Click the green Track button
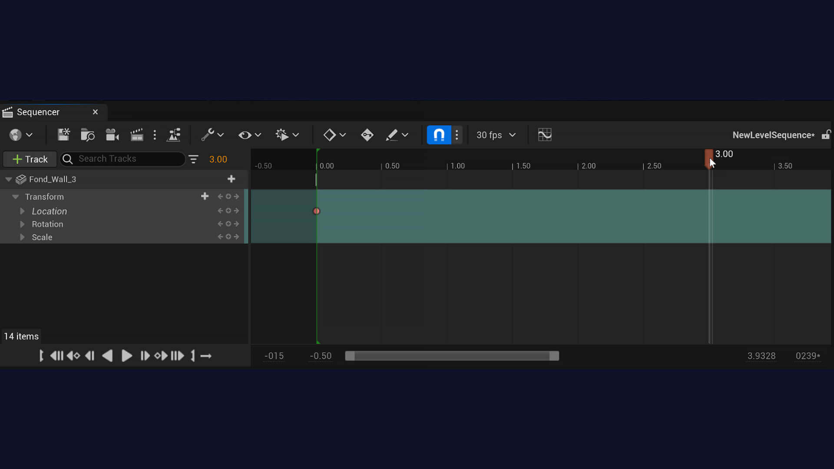This screenshot has height=469, width=834. [30, 159]
